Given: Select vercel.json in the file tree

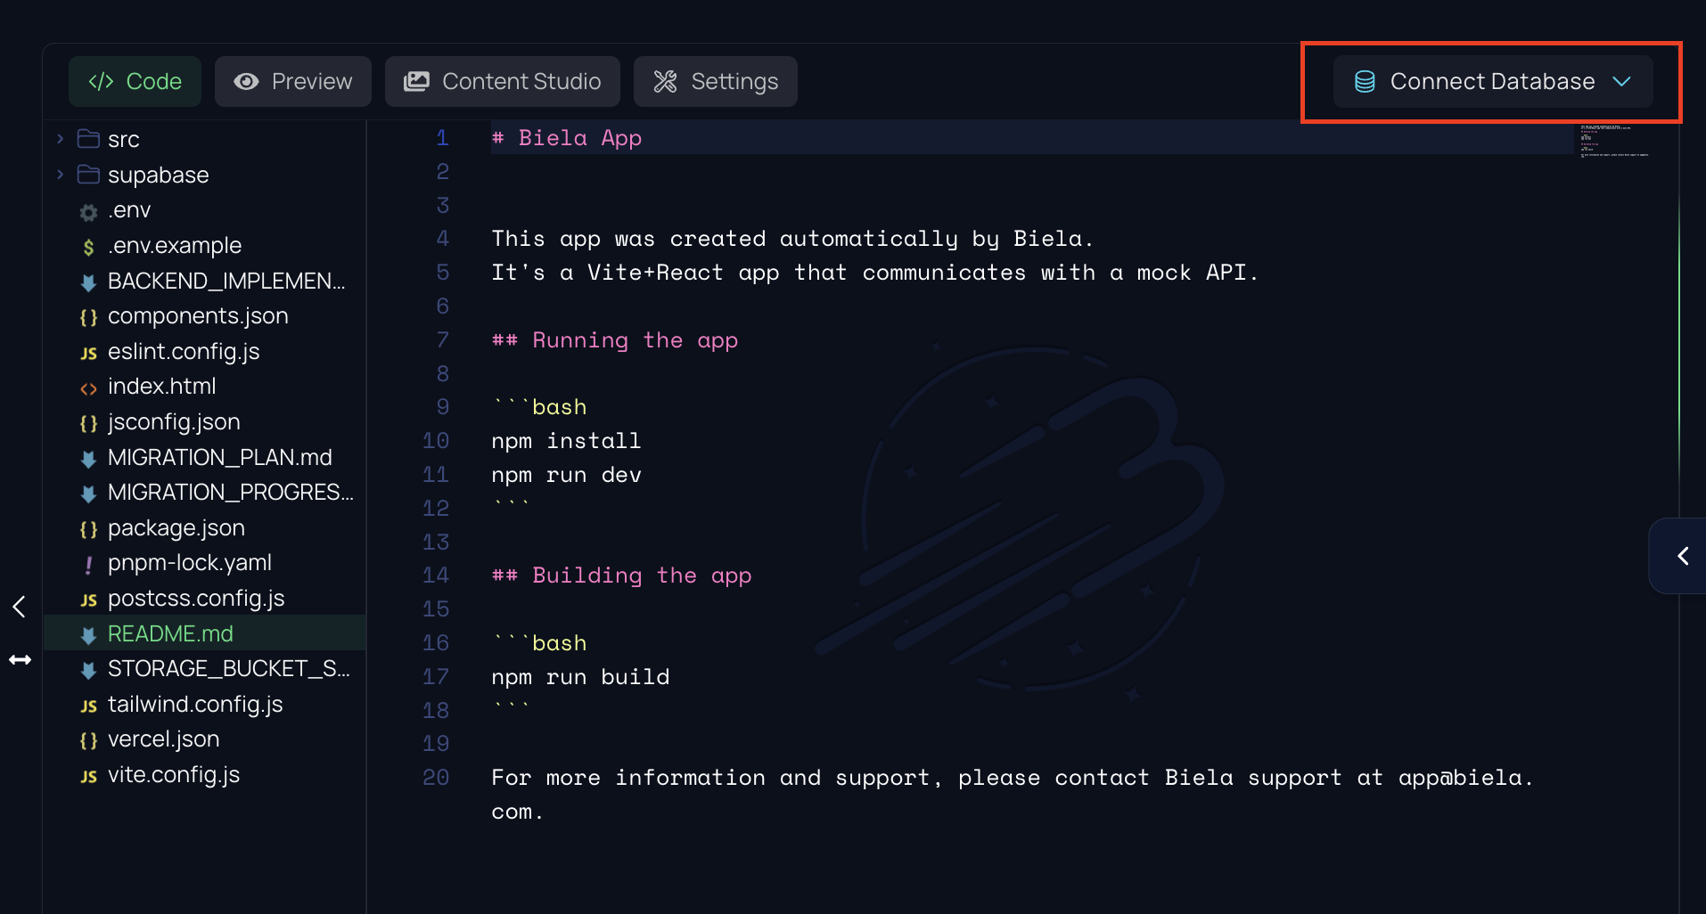Looking at the screenshot, I should pos(163,739).
